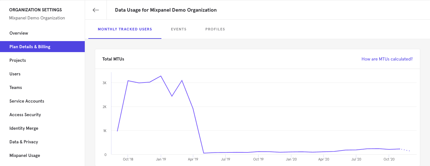Click the Jan '19 peak on chart
Image resolution: width=430 pixels, height=166 pixels.
(161, 76)
